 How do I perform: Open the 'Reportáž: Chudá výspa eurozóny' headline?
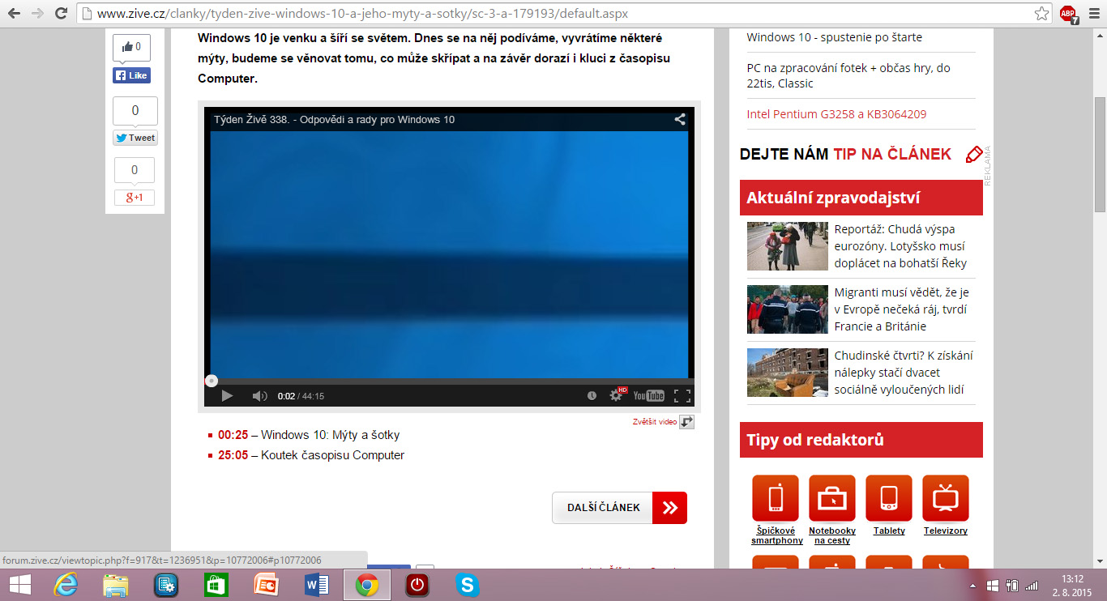click(900, 246)
